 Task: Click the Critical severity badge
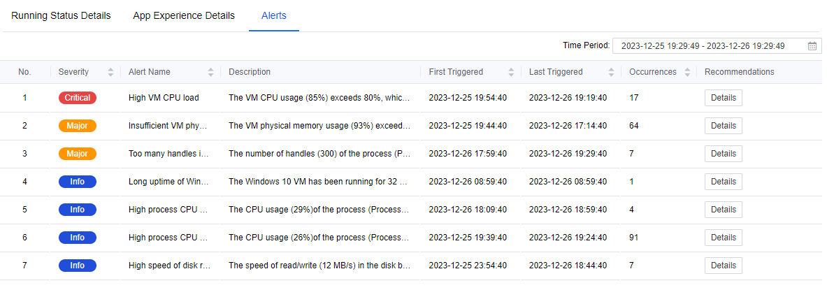[78, 98]
